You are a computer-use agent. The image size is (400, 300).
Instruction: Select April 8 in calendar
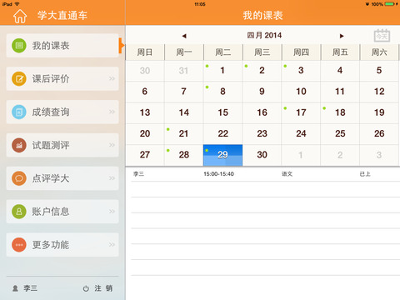click(x=222, y=92)
